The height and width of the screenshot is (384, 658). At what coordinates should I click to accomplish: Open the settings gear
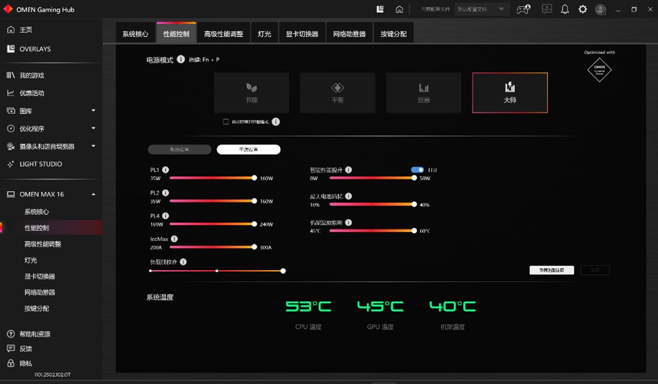pos(582,9)
